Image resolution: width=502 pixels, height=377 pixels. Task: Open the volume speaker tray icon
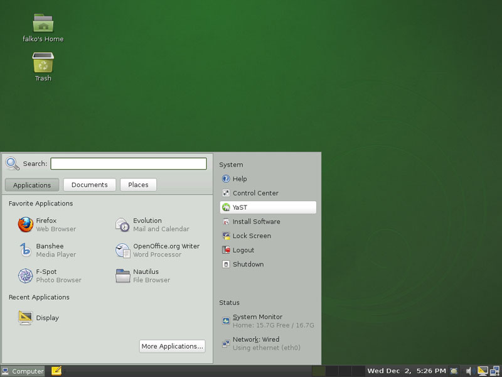click(469, 371)
